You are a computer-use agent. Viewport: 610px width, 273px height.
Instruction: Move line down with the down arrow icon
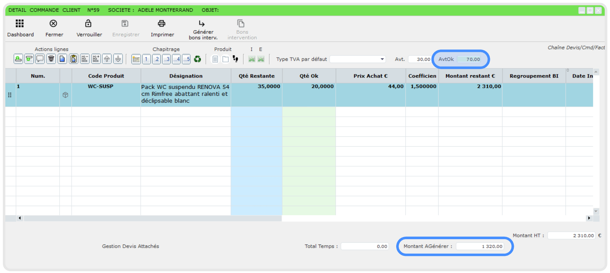tap(118, 59)
